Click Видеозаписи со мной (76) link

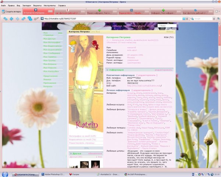83,139
